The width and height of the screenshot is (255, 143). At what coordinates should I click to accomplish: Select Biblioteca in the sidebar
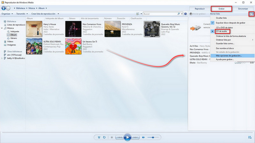tap(11, 21)
